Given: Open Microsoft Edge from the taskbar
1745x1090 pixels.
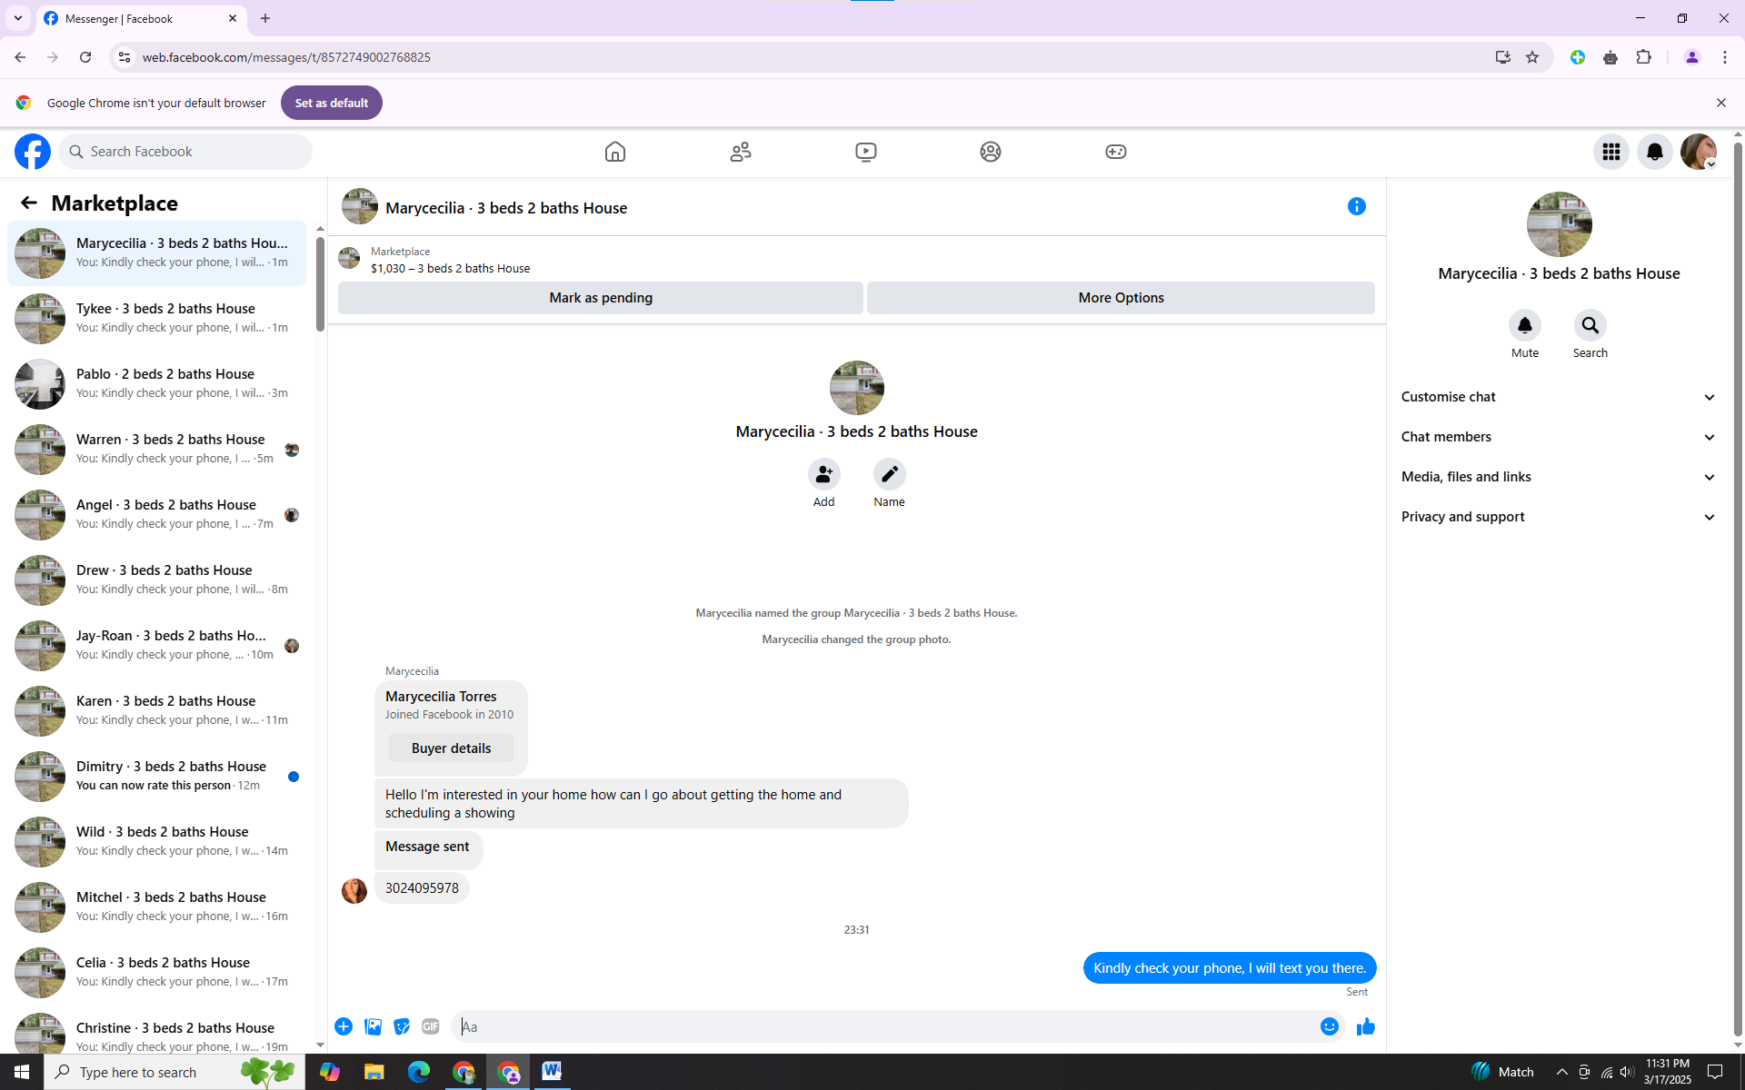Looking at the screenshot, I should tap(419, 1072).
